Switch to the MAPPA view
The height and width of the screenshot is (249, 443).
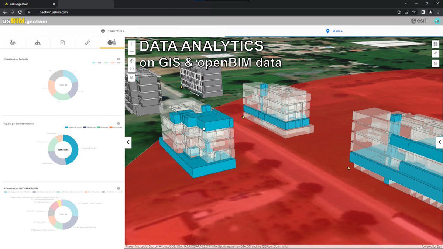coord(334,31)
